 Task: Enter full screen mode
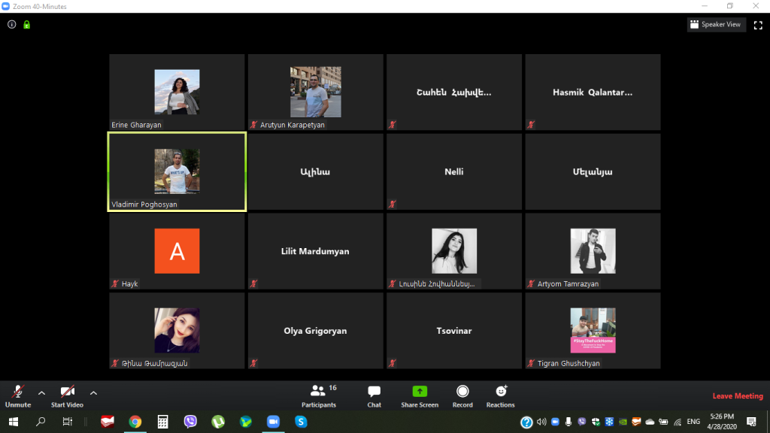758,25
